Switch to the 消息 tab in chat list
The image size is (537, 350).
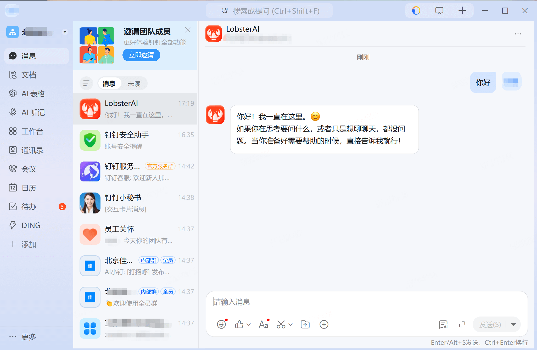coord(109,83)
